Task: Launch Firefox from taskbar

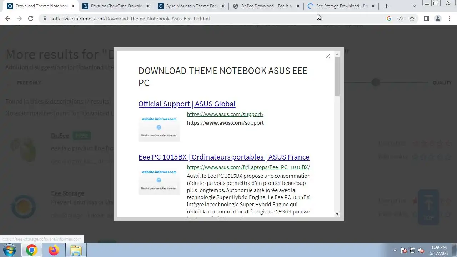Action: pyautogui.click(x=54, y=250)
